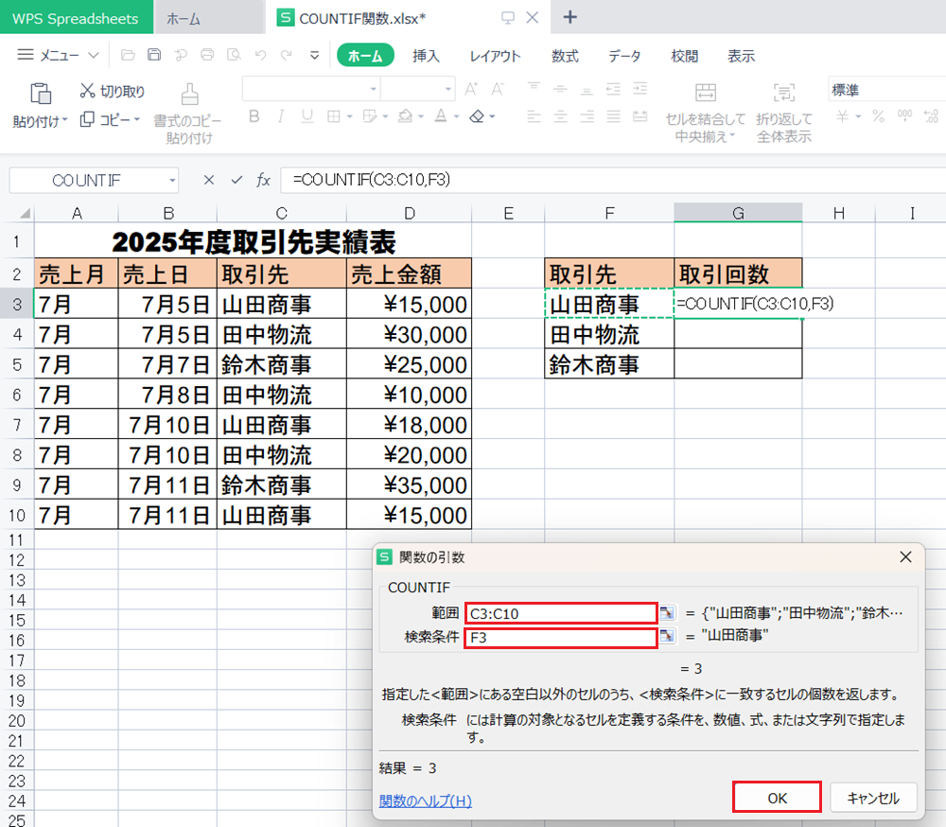Click the font color A icon
This screenshot has width=946, height=827.
click(441, 116)
